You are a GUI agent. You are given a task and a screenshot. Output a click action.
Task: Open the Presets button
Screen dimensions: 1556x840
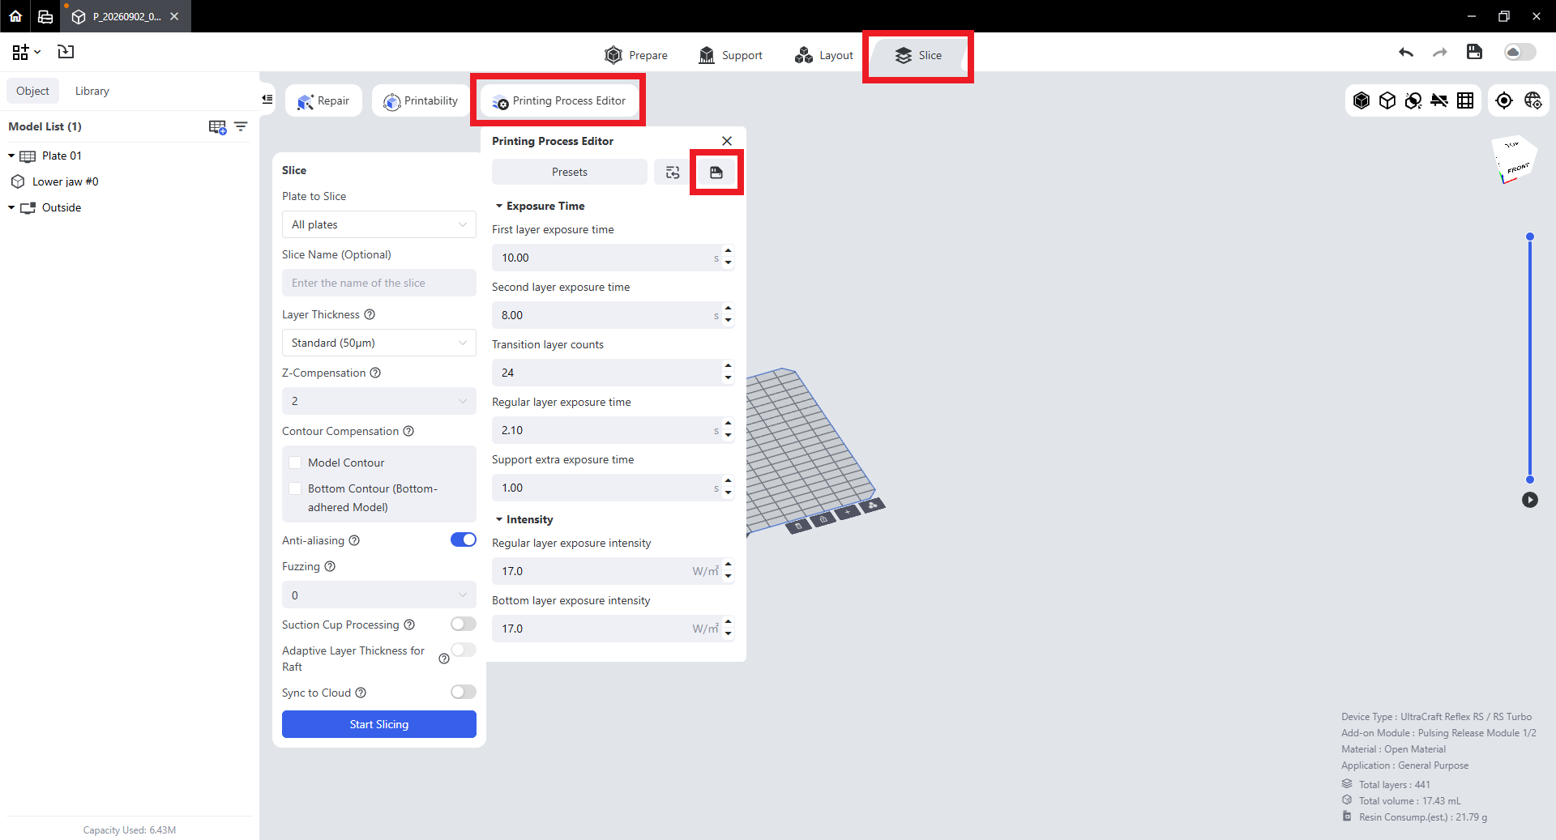point(570,173)
